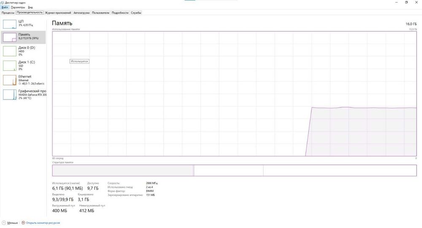Screen dimensions: 422x228
Task: Select the Производительность tab
Action: click(30, 12)
